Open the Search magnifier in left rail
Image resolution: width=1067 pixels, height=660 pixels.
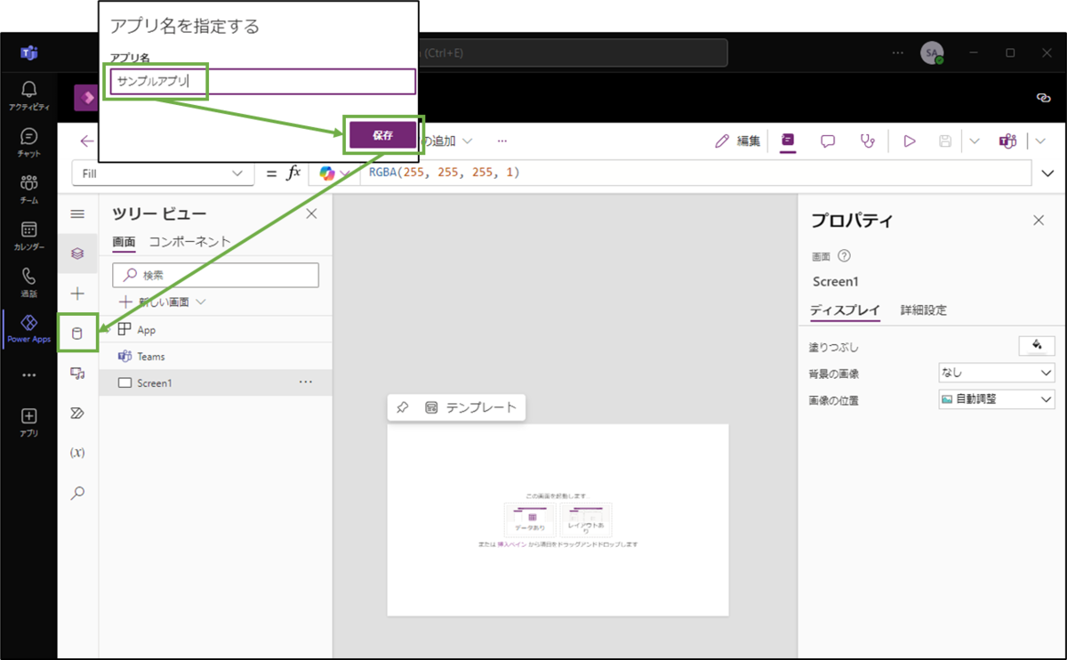click(77, 493)
